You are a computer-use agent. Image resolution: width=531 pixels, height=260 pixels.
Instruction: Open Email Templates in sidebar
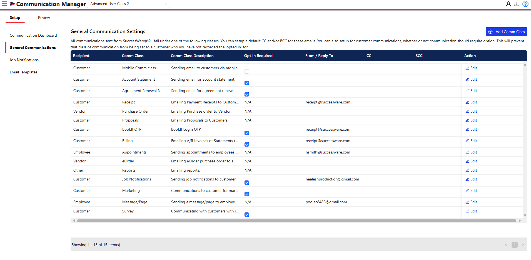pyautogui.click(x=24, y=72)
